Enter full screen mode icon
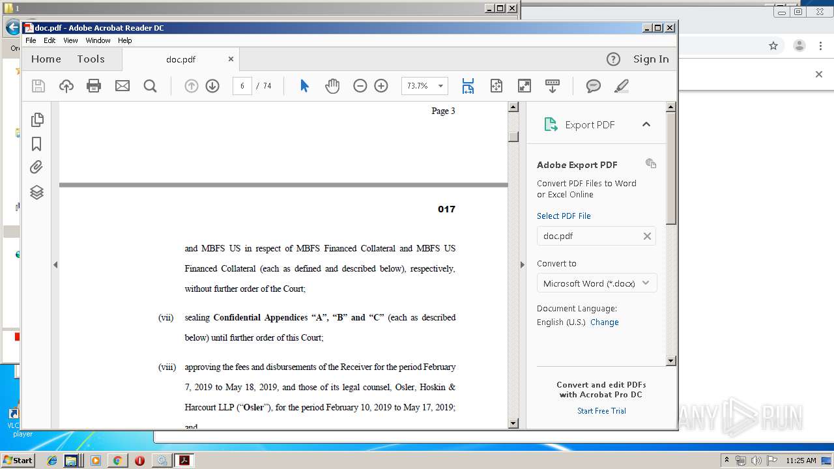The image size is (834, 469). tap(525, 86)
